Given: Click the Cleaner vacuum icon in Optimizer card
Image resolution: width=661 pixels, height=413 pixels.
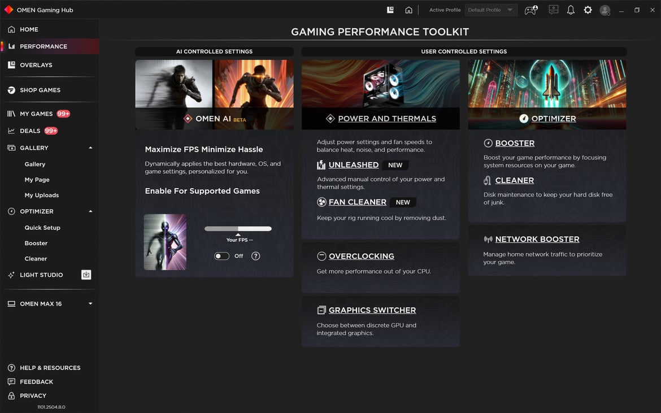Looking at the screenshot, I should pos(488,180).
